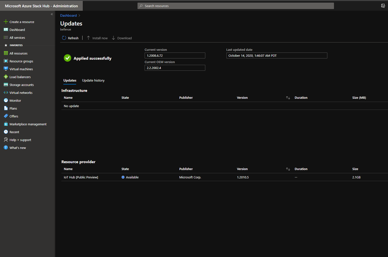Select the Offers tag icon
Image resolution: width=388 pixels, height=257 pixels.
[6, 116]
